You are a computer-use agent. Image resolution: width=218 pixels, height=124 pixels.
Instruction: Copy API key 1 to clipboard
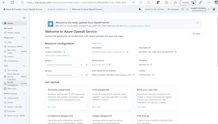87,65
